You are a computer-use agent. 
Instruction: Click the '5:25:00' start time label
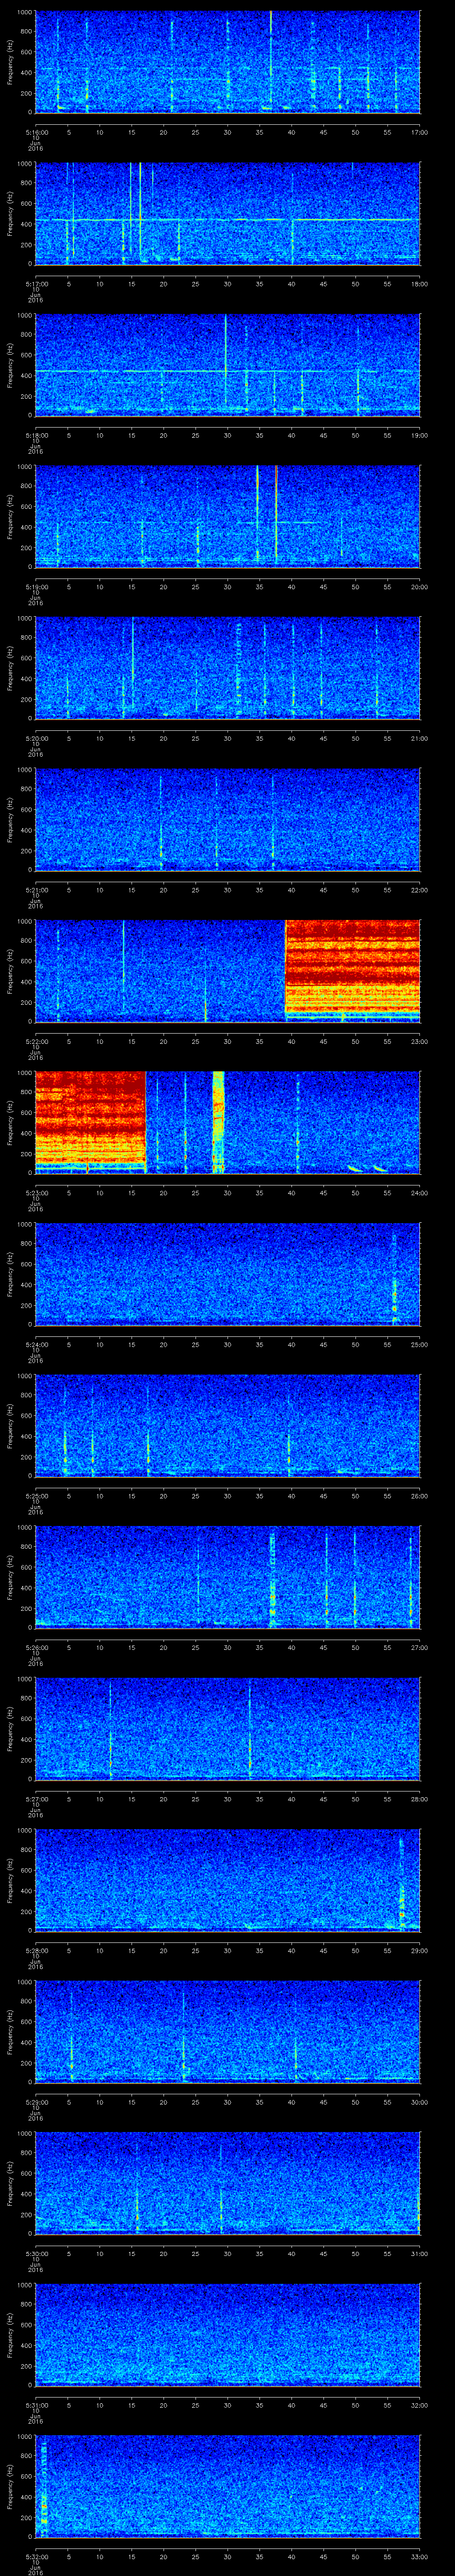[x=36, y=1495]
